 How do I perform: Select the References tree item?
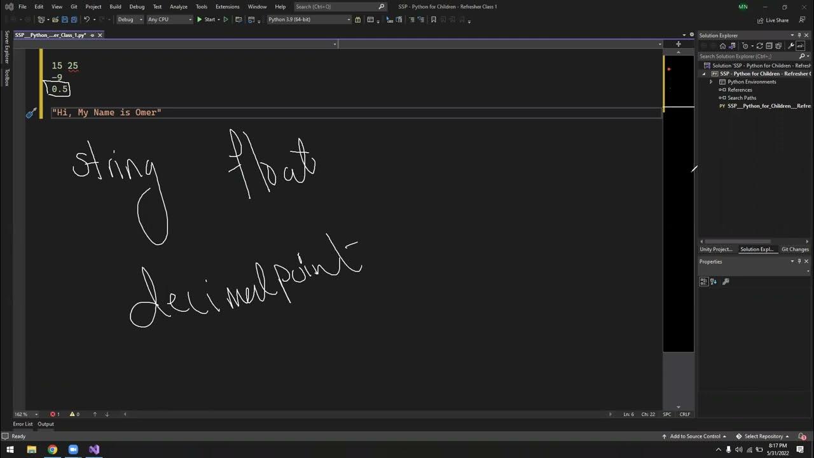[x=740, y=90]
